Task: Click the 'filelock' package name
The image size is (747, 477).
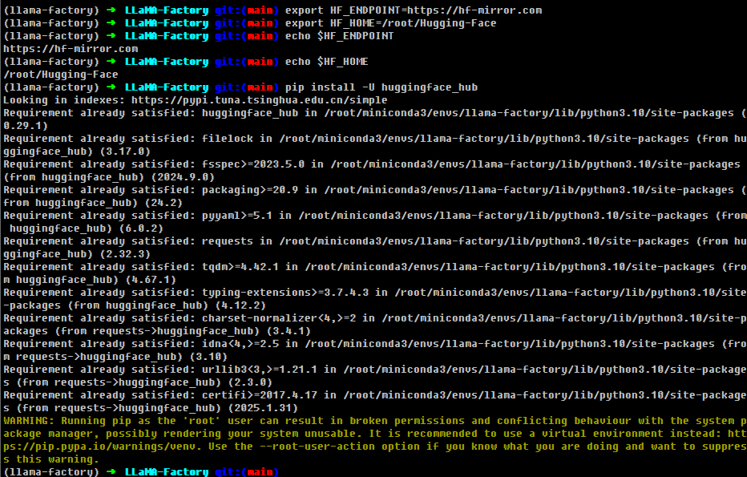Action: point(228,139)
